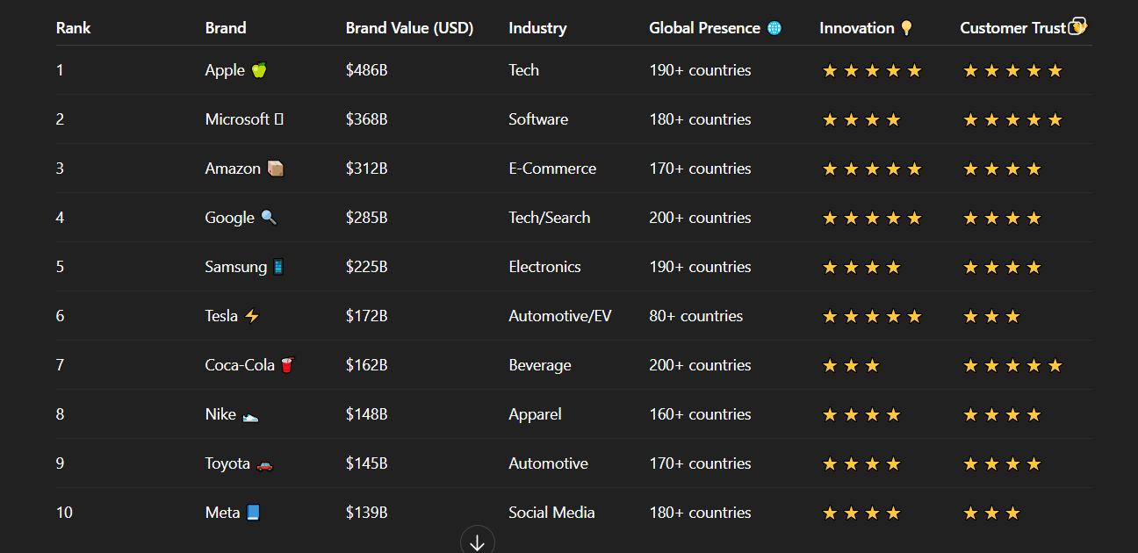Click the Rank column header
1138x553 pixels.
point(74,28)
